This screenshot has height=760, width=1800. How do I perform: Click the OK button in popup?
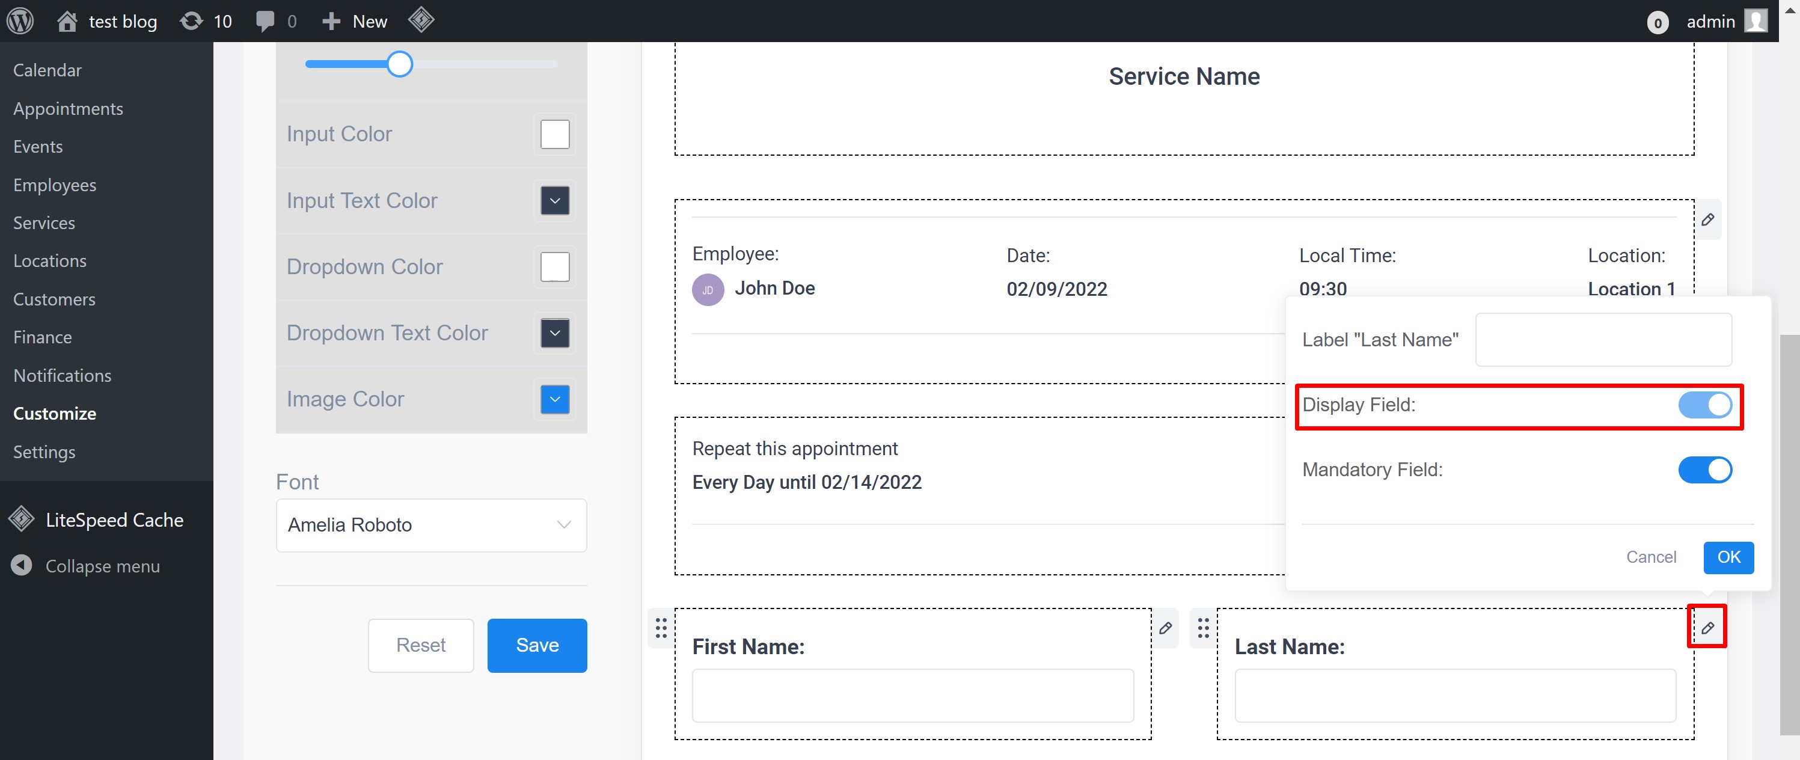pyautogui.click(x=1728, y=557)
